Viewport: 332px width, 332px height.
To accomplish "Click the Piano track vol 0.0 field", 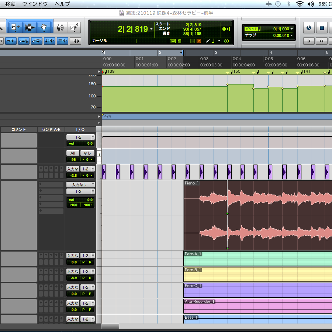I will (80, 200).
